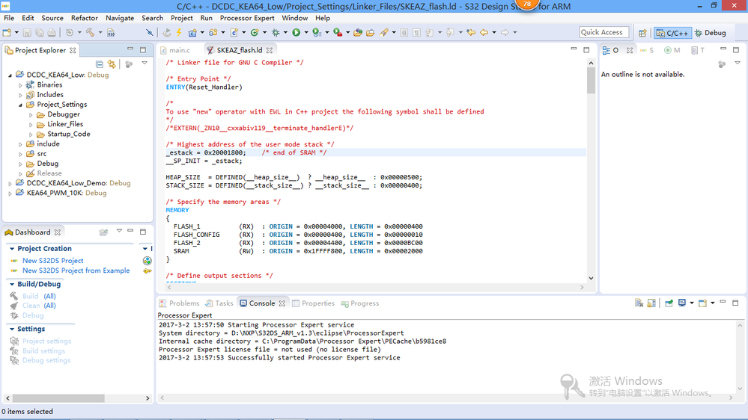Click the New file toolbar icon
The height and width of the screenshot is (420, 748).
pyautogui.click(x=7, y=32)
